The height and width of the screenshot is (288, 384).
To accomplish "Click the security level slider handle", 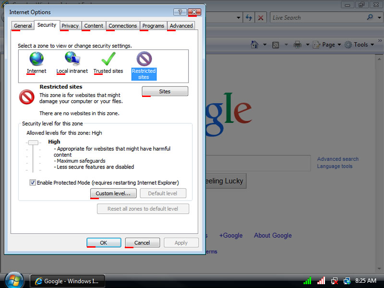I will point(33,143).
